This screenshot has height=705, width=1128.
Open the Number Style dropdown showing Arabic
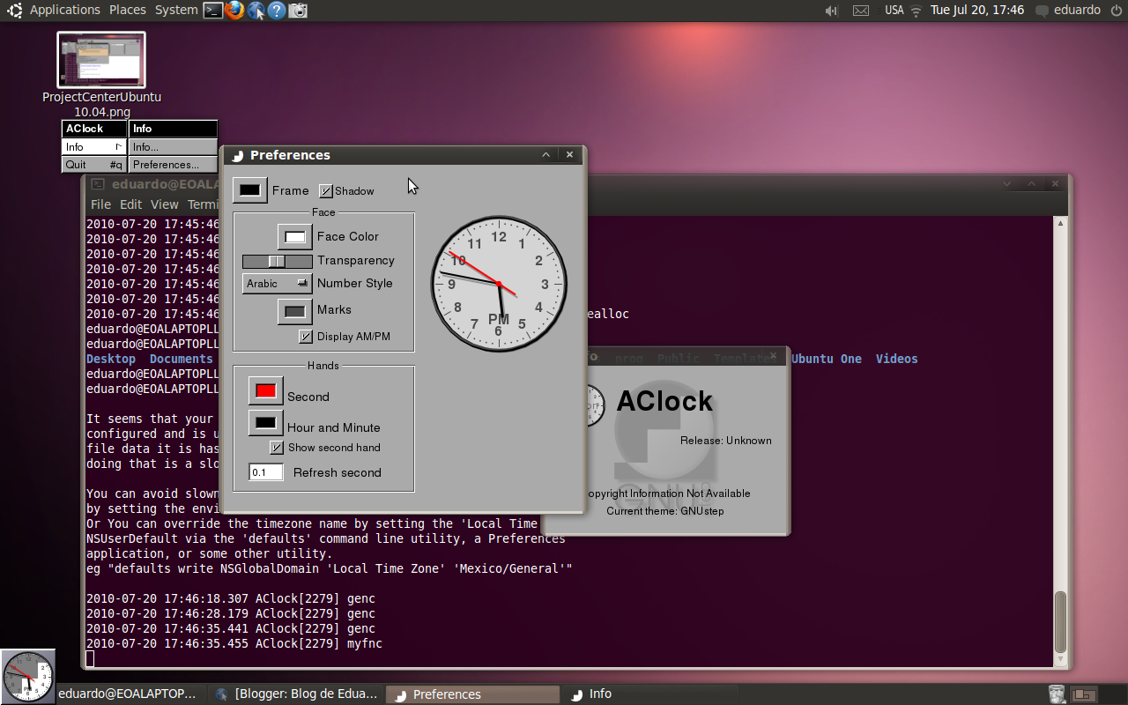point(277,283)
